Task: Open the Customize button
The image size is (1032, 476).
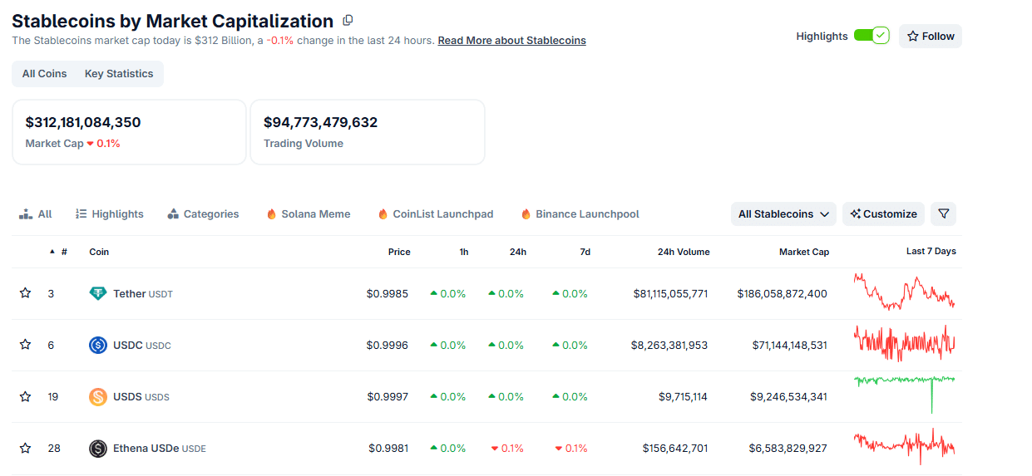Action: tap(883, 213)
